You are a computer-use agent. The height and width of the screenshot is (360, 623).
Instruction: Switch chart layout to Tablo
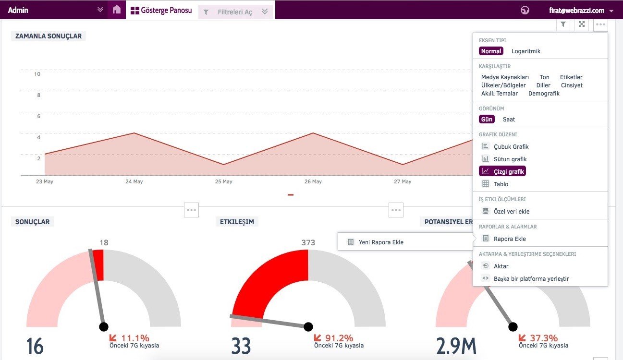tap(501, 184)
